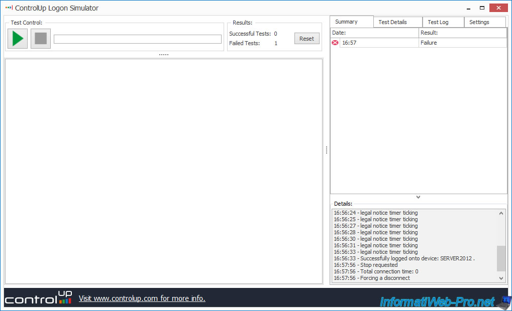Click the test progress bar

[138, 39]
